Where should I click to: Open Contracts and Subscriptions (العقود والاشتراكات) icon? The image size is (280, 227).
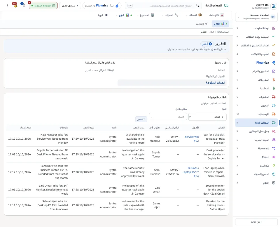tap(274, 54)
